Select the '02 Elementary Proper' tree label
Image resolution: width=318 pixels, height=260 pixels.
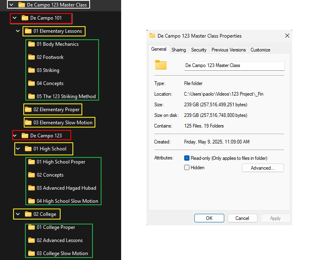coord(56,110)
